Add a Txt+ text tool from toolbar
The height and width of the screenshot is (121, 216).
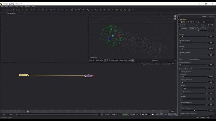[x=35, y=10]
